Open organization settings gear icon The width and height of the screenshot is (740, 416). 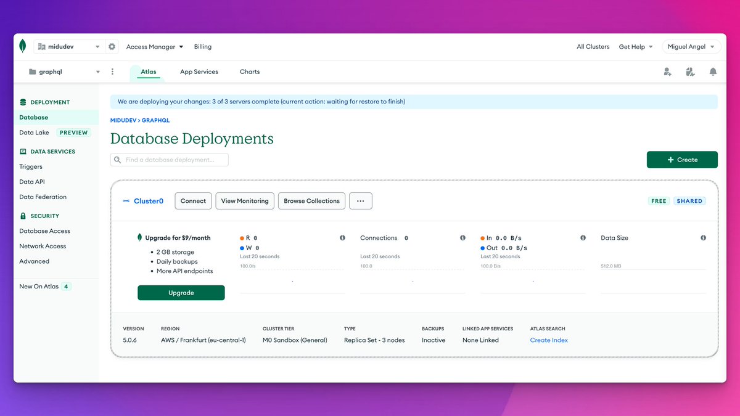coord(112,47)
